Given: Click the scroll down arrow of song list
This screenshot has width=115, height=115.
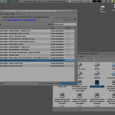Looking at the screenshot, I should pyautogui.click(x=76, y=81).
